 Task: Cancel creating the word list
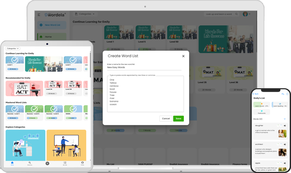click(x=166, y=118)
